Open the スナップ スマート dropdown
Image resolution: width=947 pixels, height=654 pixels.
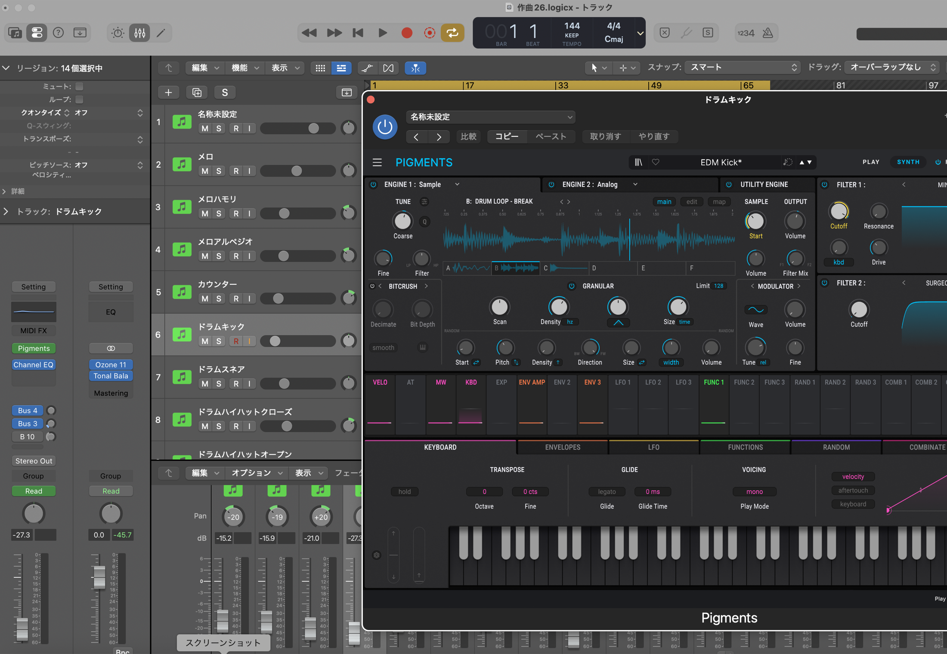click(743, 68)
